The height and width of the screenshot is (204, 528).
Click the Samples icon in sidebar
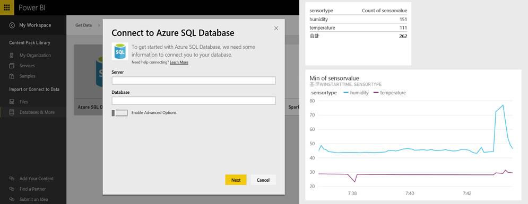(12, 76)
